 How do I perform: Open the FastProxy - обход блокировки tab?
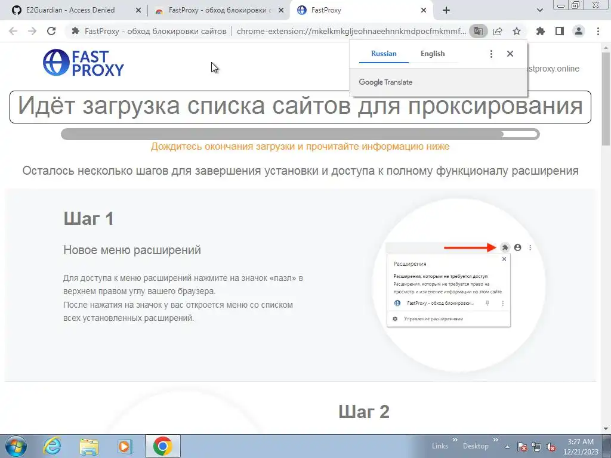click(x=219, y=10)
